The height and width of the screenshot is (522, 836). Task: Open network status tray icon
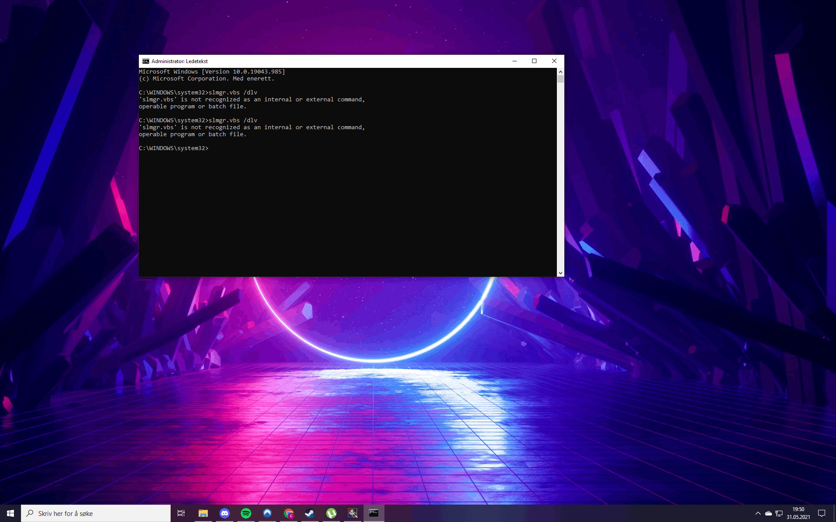[779, 513]
